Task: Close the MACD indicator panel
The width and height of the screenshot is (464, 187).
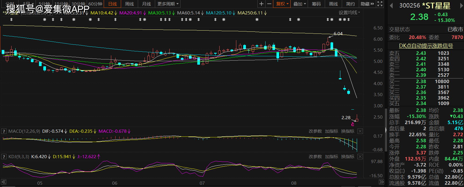Action: tap(360, 131)
